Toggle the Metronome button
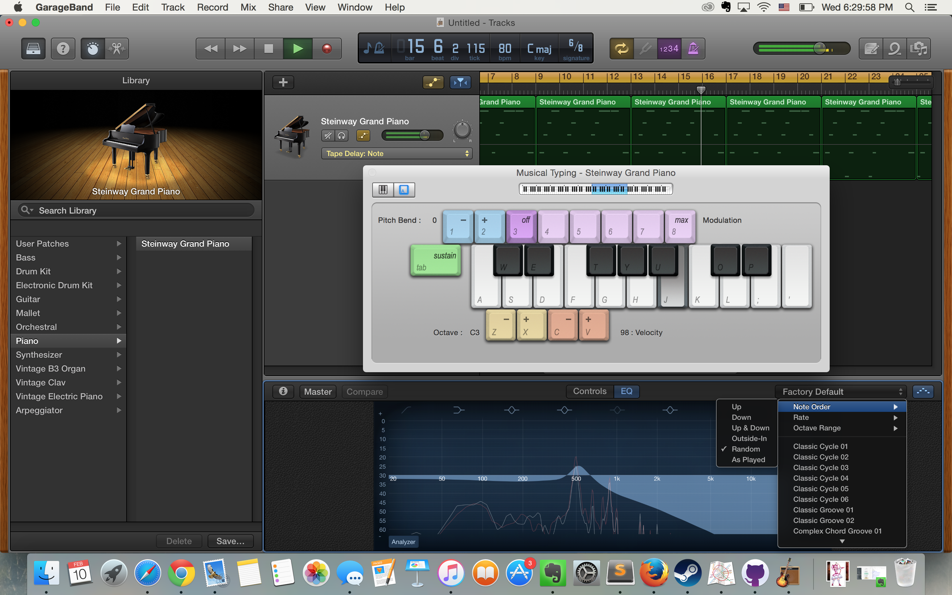The width and height of the screenshot is (952, 595). (x=693, y=49)
